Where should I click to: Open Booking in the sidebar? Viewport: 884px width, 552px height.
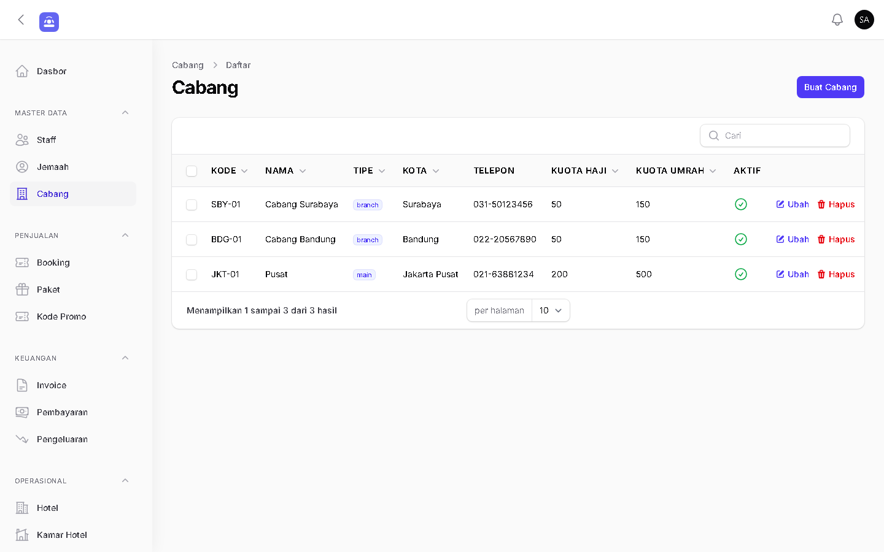point(73,263)
